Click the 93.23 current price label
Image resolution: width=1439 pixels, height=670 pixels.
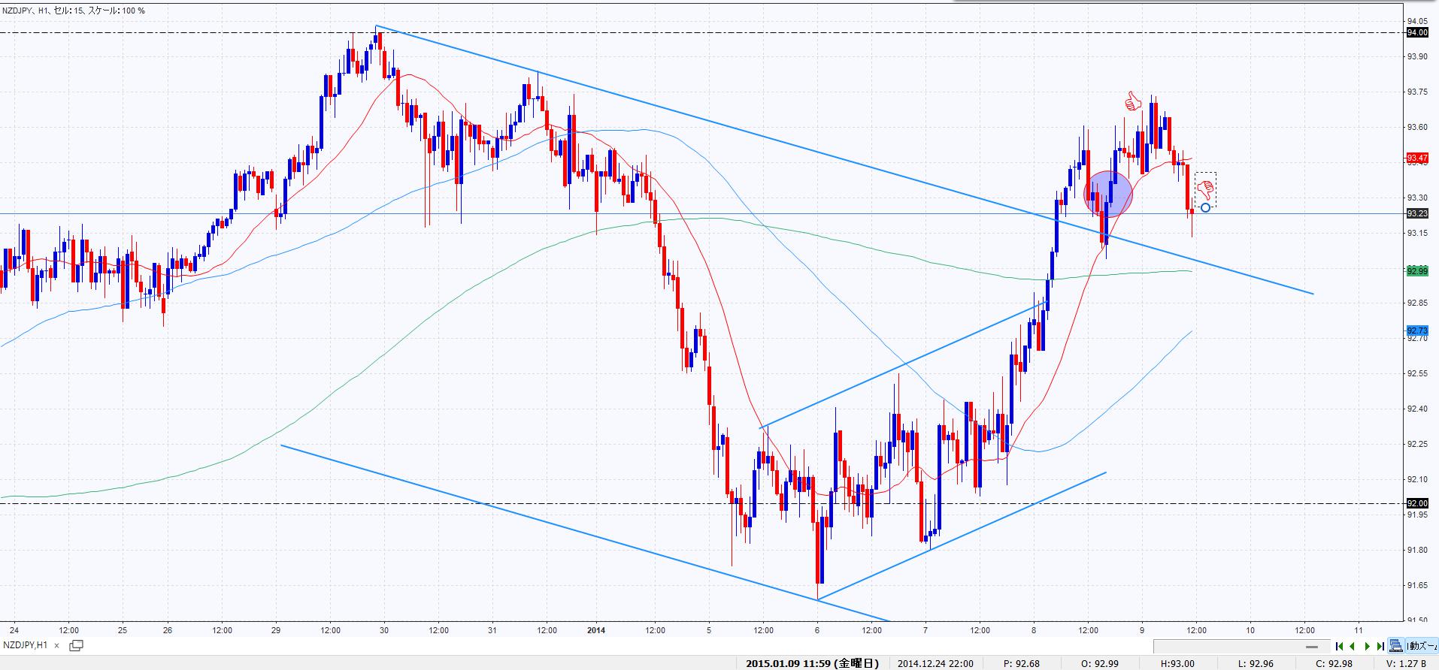pos(1416,213)
